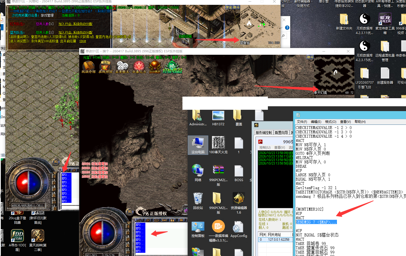
Task: Open the 经验收益 EXP icon
Action: [172, 67]
